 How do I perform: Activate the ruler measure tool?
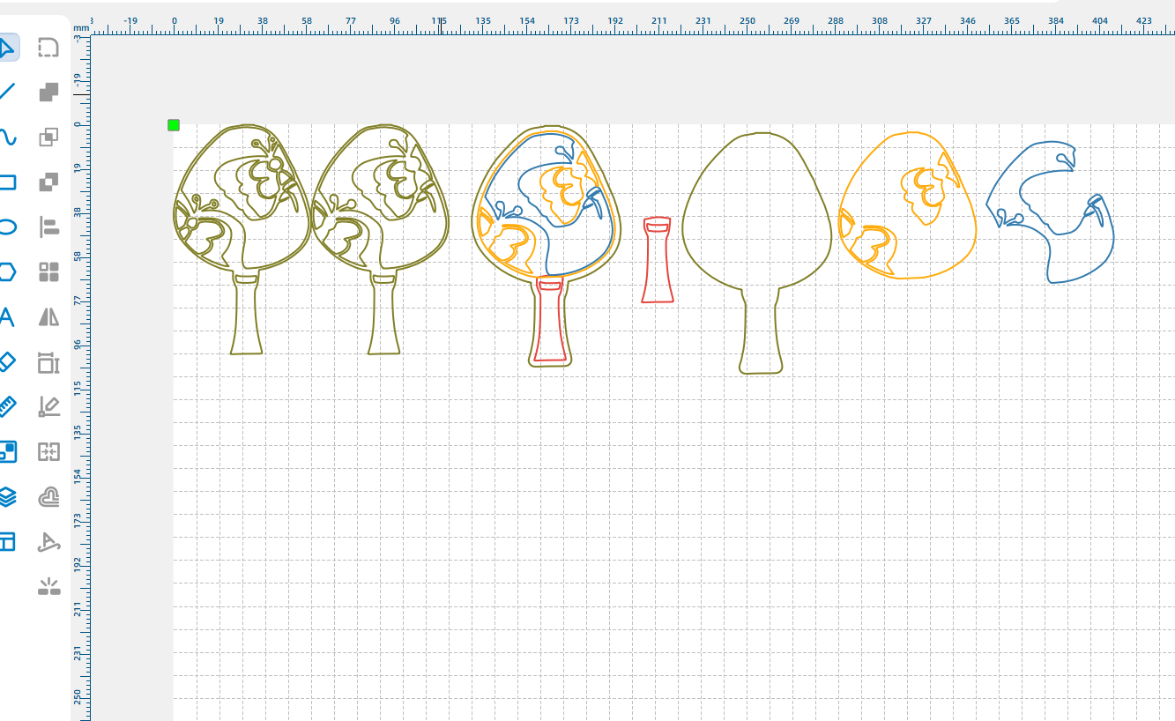(x=6, y=406)
